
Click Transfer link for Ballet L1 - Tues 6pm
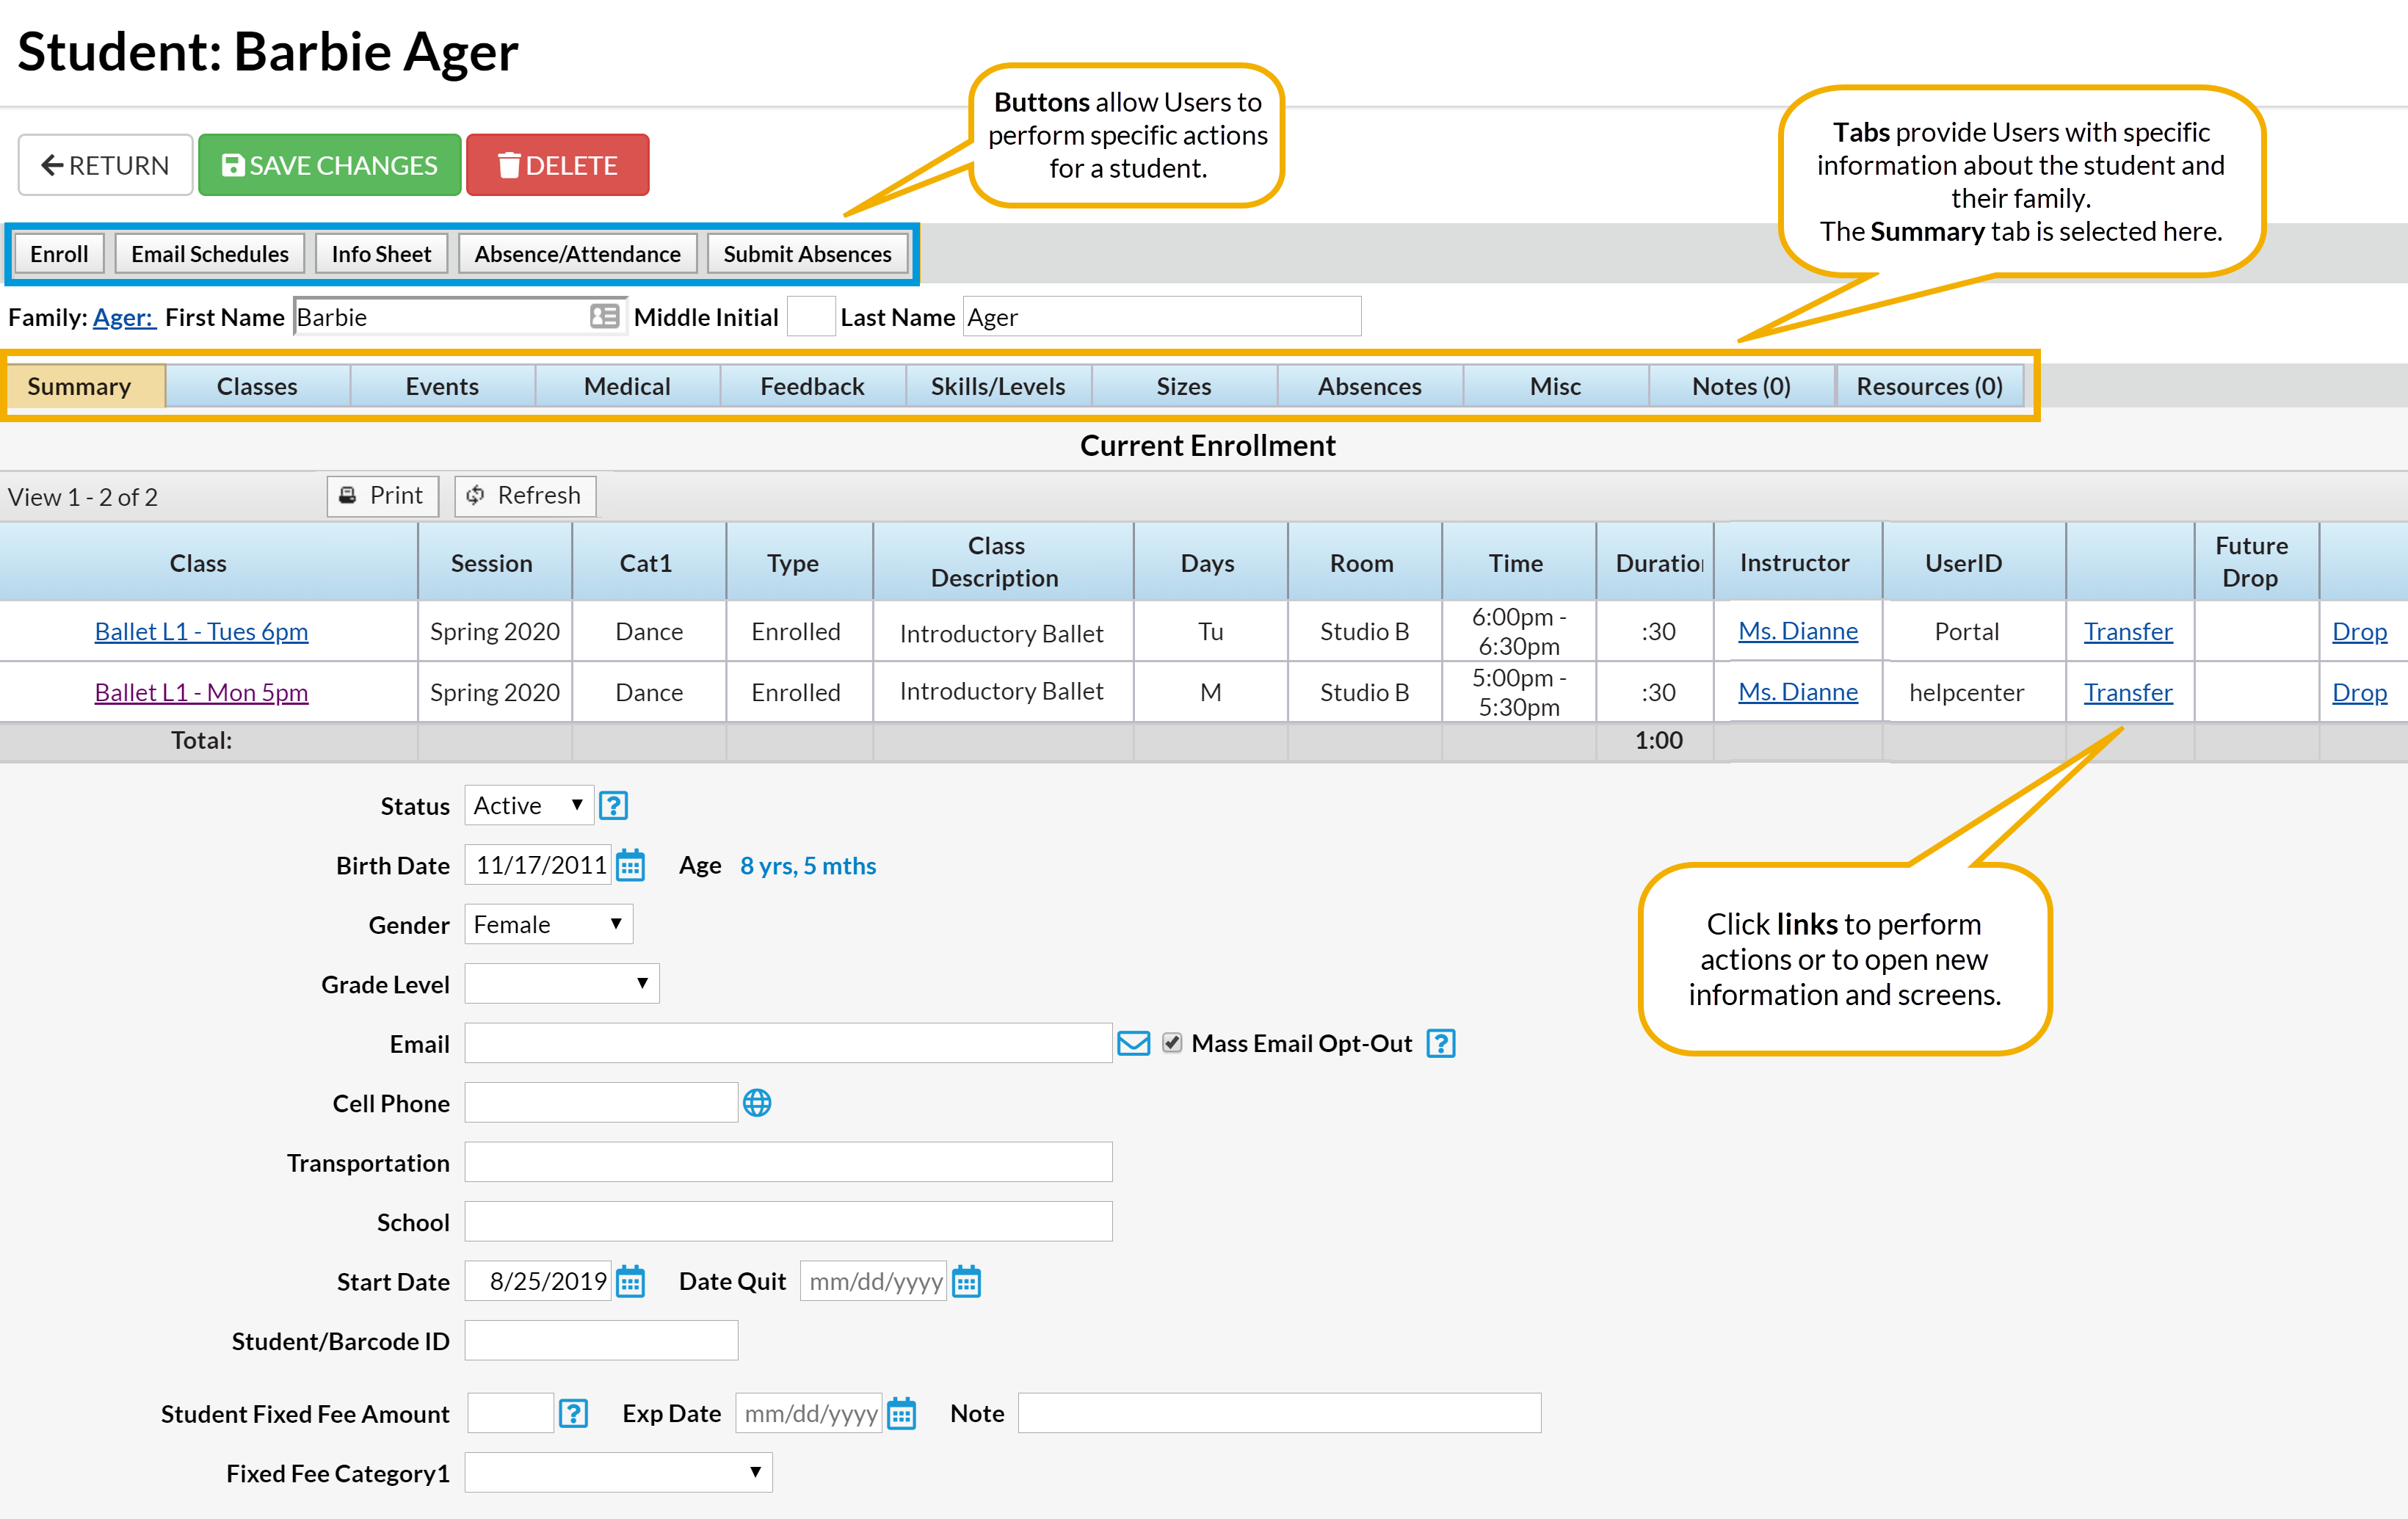click(2127, 632)
